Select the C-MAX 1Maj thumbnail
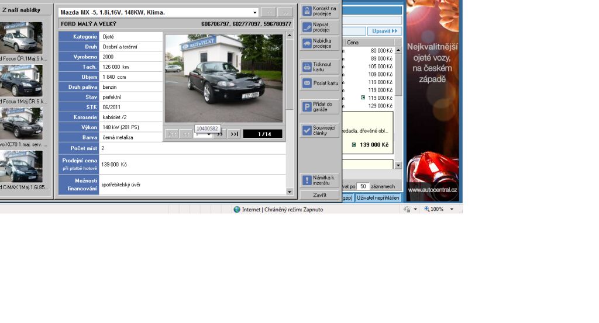 click(21, 166)
